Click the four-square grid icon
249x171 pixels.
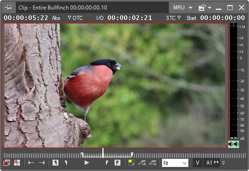pos(17,163)
